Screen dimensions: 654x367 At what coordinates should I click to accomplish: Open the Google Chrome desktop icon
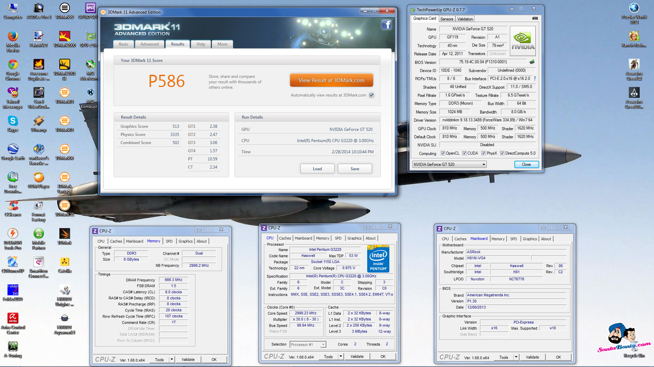click(x=13, y=70)
